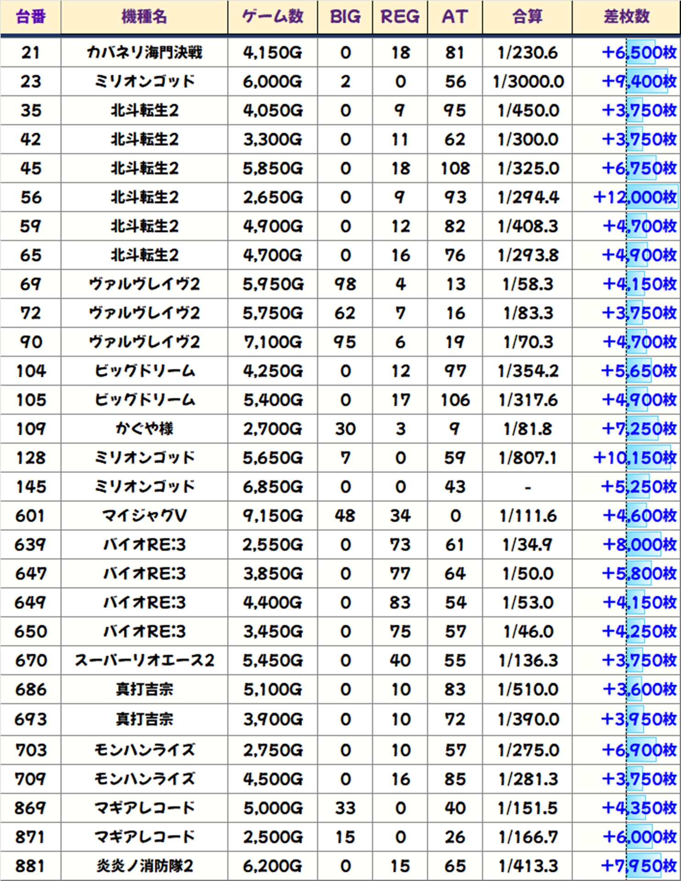Select the AT column header
Viewport: 681px width, 881px height.
[455, 17]
